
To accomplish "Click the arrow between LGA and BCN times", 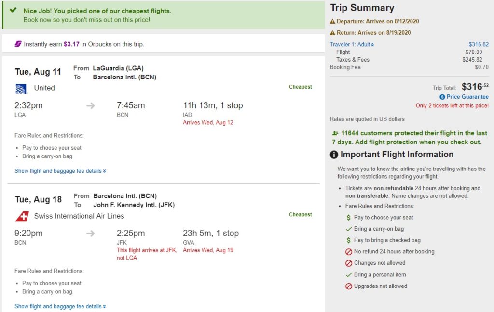I will pos(91,106).
